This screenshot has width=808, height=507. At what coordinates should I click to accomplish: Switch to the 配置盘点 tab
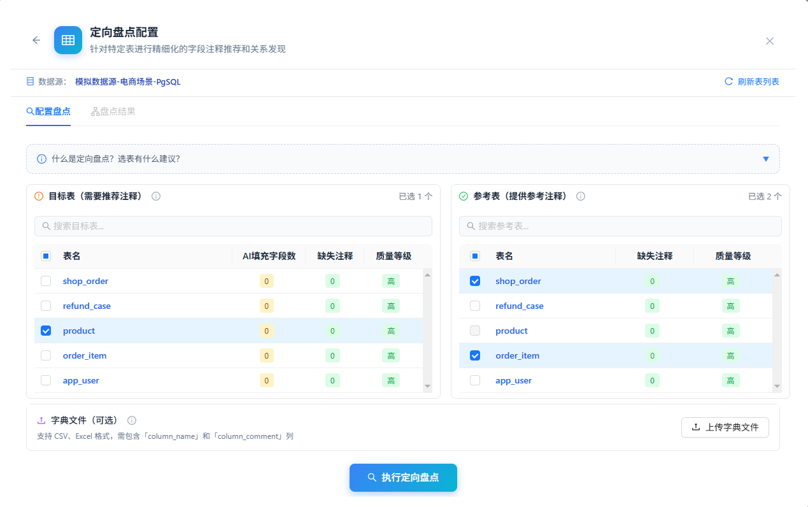coord(48,111)
